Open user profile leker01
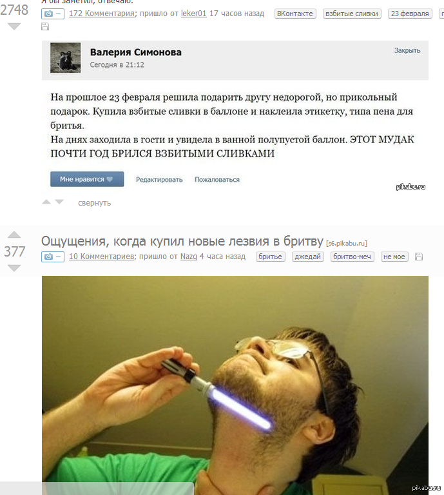Screen dimensions: 444x495 [194, 14]
